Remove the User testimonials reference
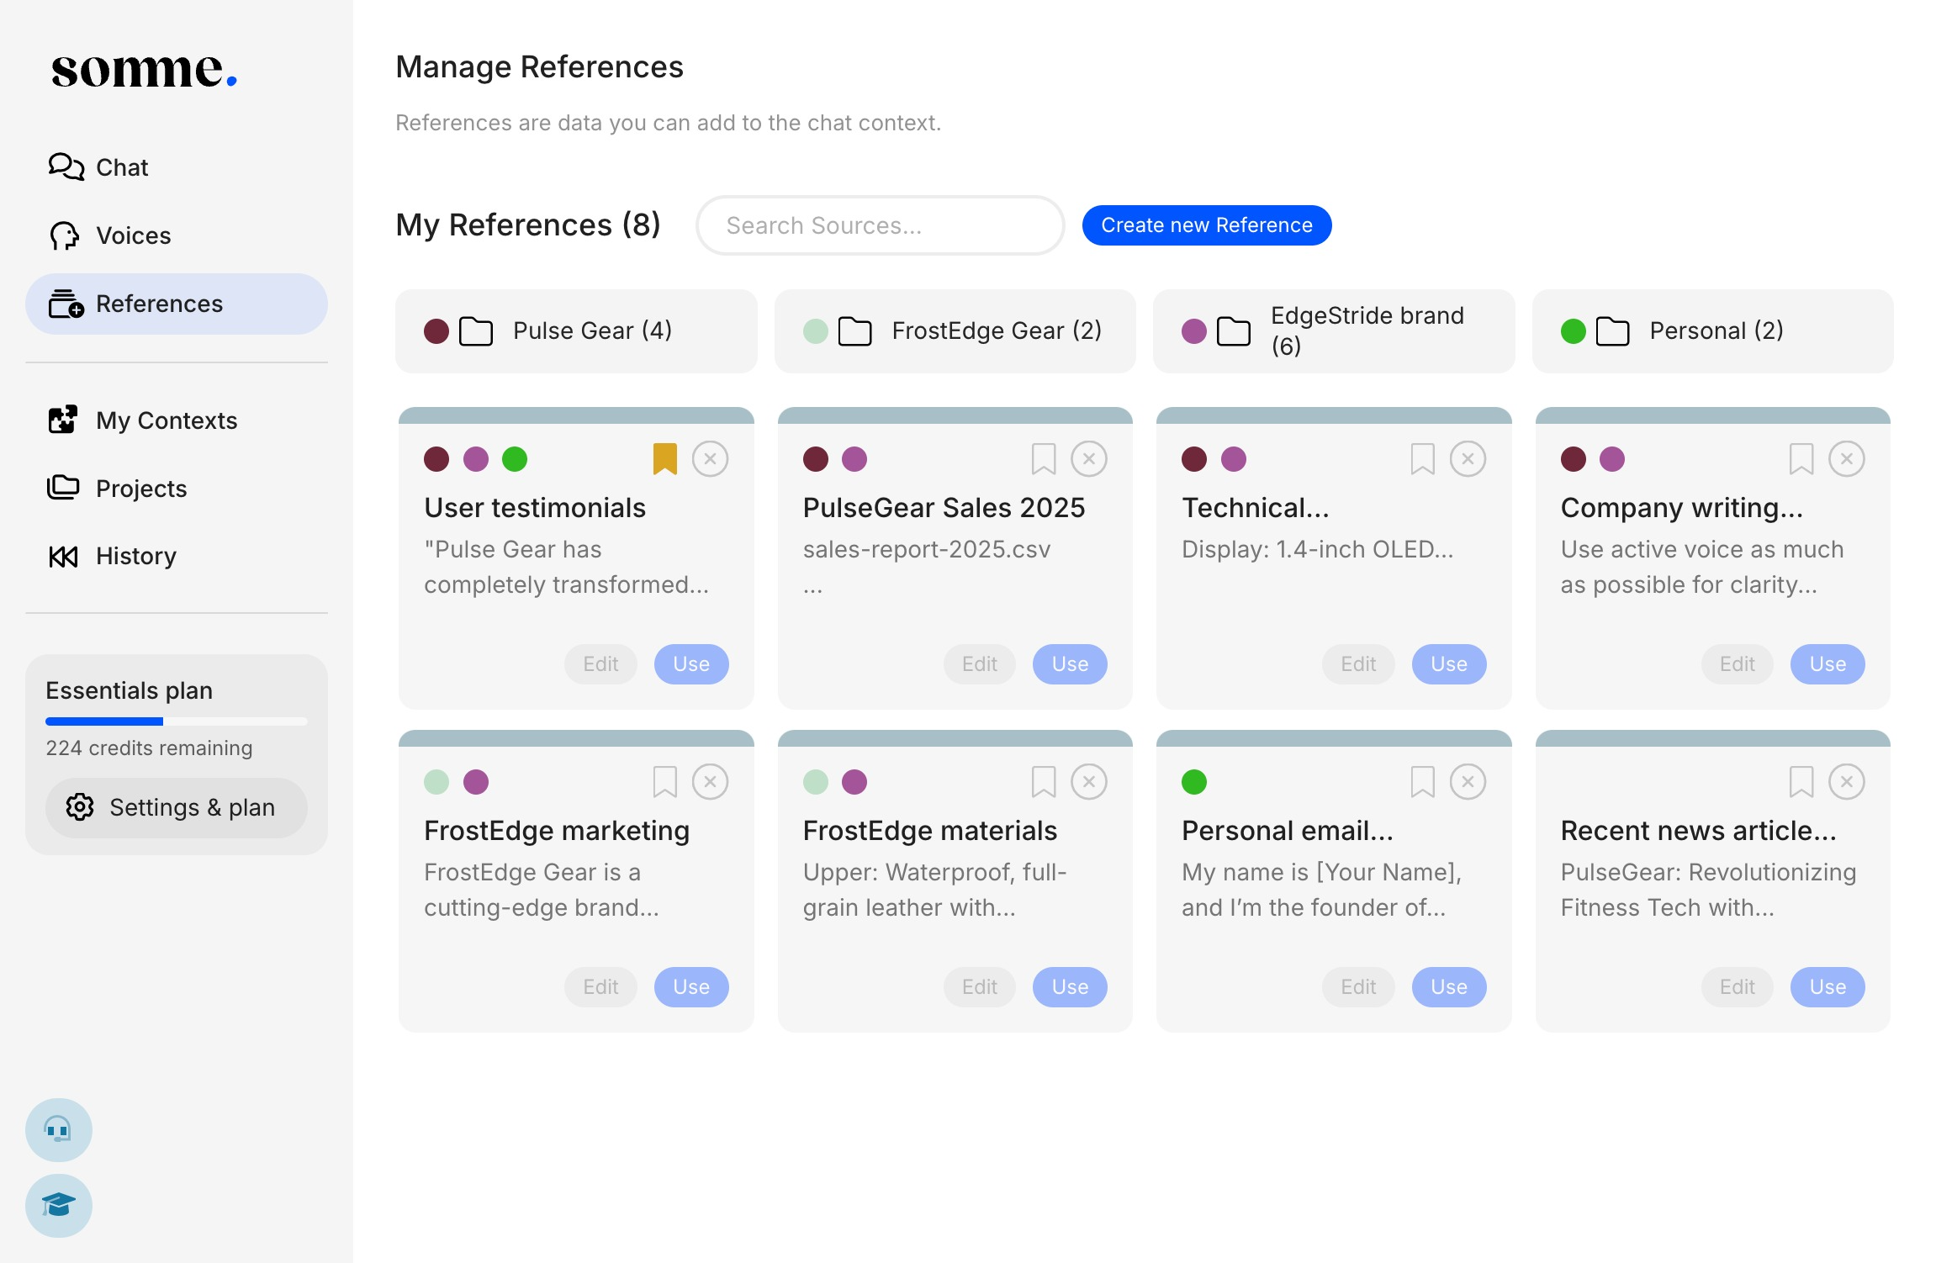 [710, 459]
